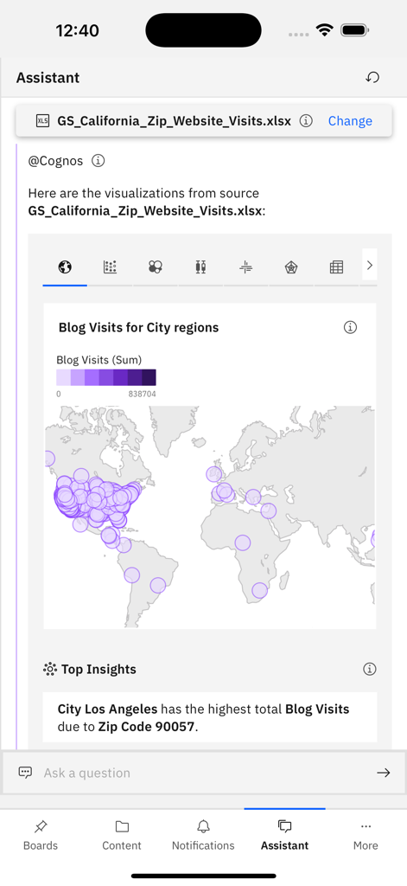The height and width of the screenshot is (886, 407).
Task: Click the Change data source link
Action: [350, 121]
